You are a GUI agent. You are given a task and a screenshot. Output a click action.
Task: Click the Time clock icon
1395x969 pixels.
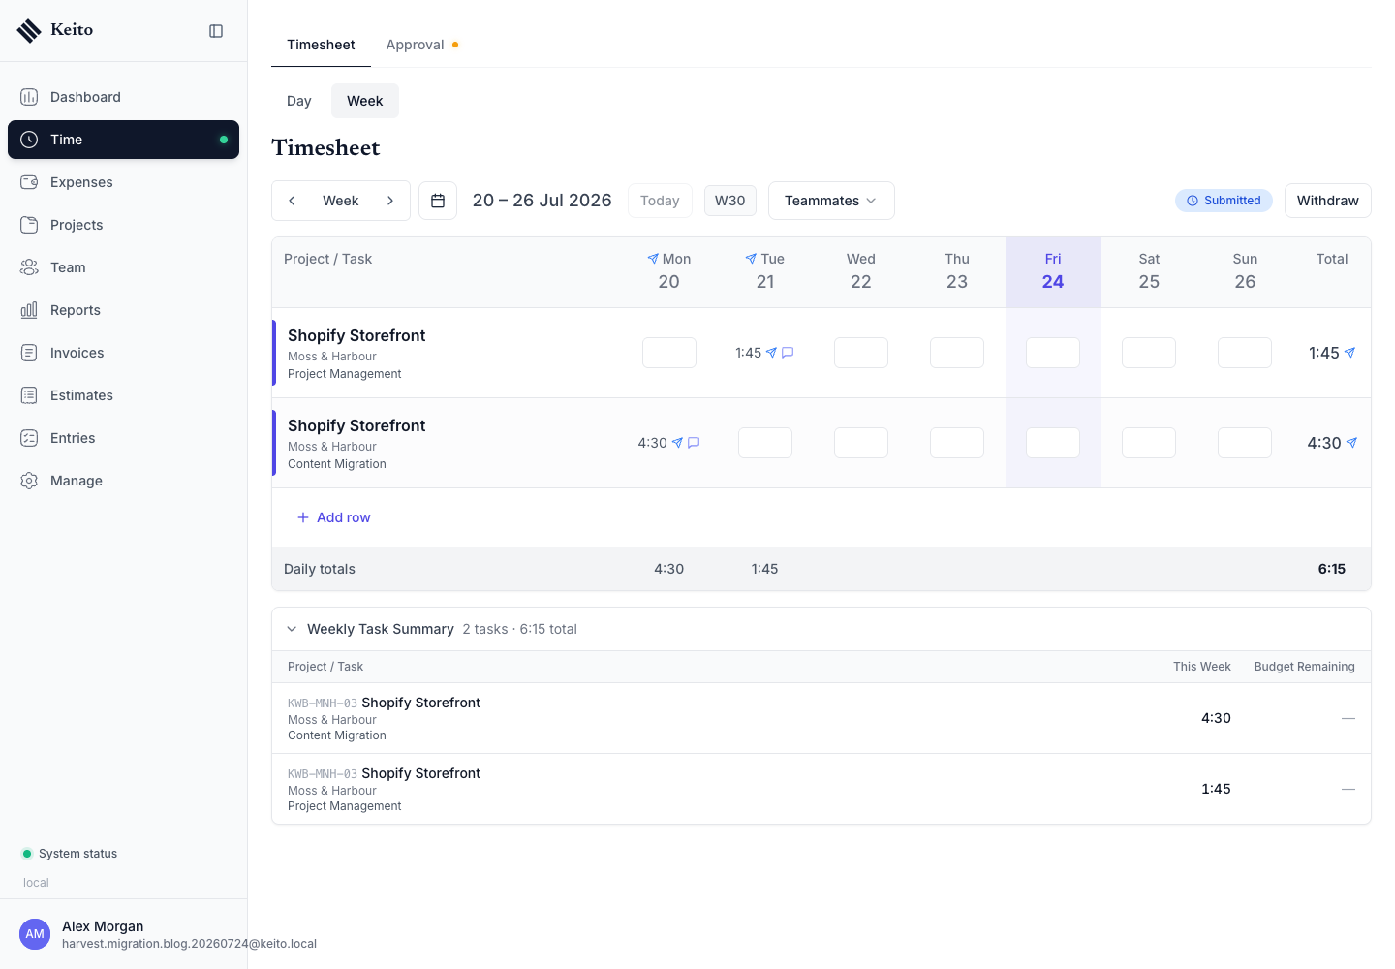point(29,140)
